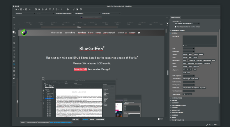Click the ordered list icon in left sidebar
The image size is (230, 127).
tap(14, 50)
